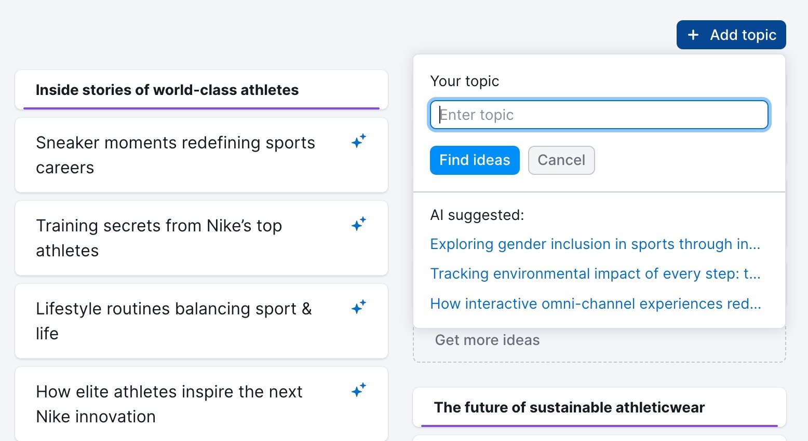Click sparkle icon on Training secrets card
The height and width of the screenshot is (441, 808).
359,224
